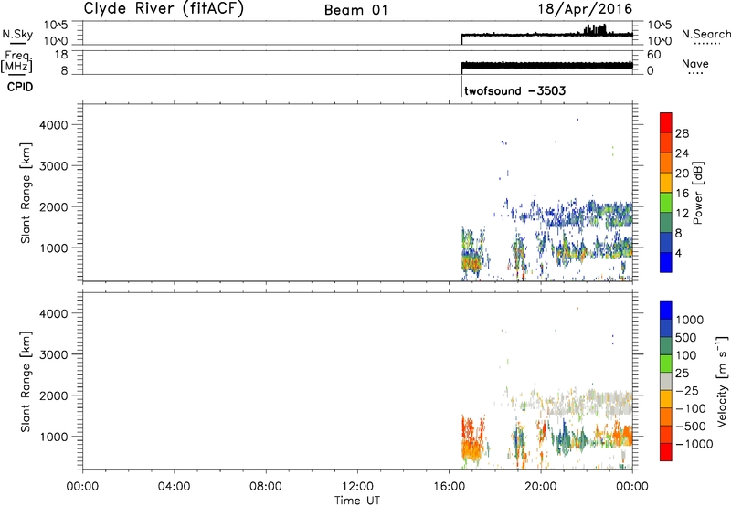Click the velocity panel Slant Range label
This screenshot has height=506, width=731.
(26, 382)
